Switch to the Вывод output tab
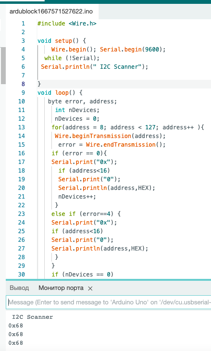 [19, 288]
